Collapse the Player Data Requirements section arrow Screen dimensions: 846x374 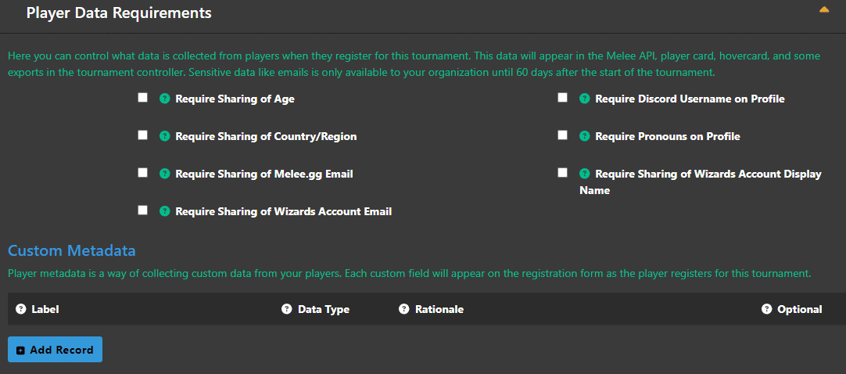click(824, 9)
